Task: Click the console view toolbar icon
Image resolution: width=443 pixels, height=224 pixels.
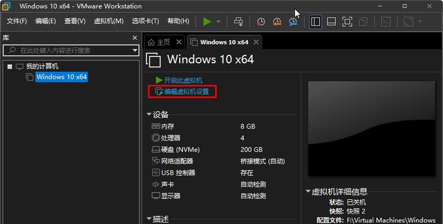Action: [x=386, y=22]
